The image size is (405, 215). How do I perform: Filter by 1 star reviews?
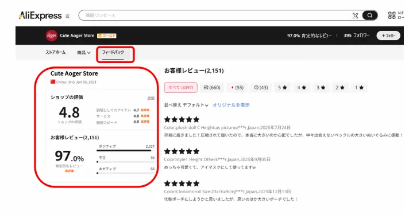[x=359, y=88]
